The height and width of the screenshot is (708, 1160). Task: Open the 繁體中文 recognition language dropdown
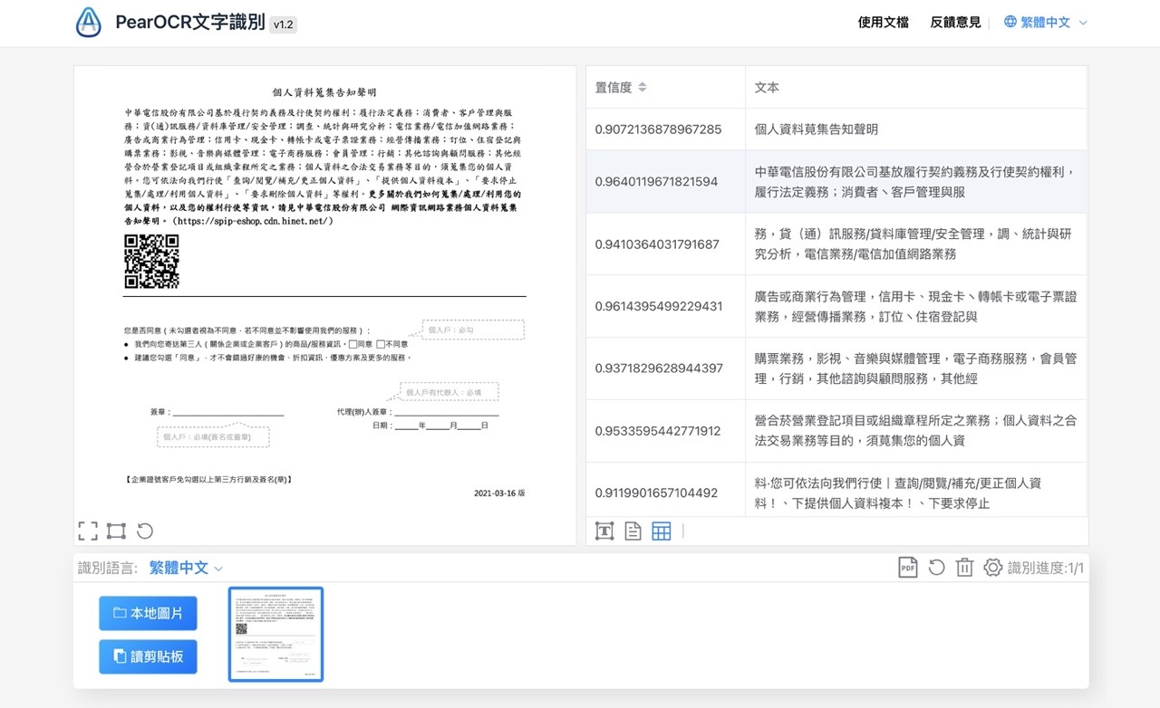[186, 568]
